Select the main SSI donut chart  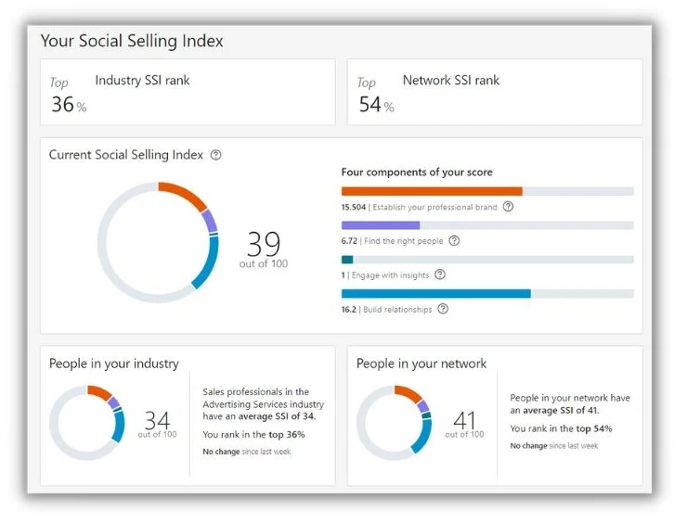pyautogui.click(x=158, y=242)
